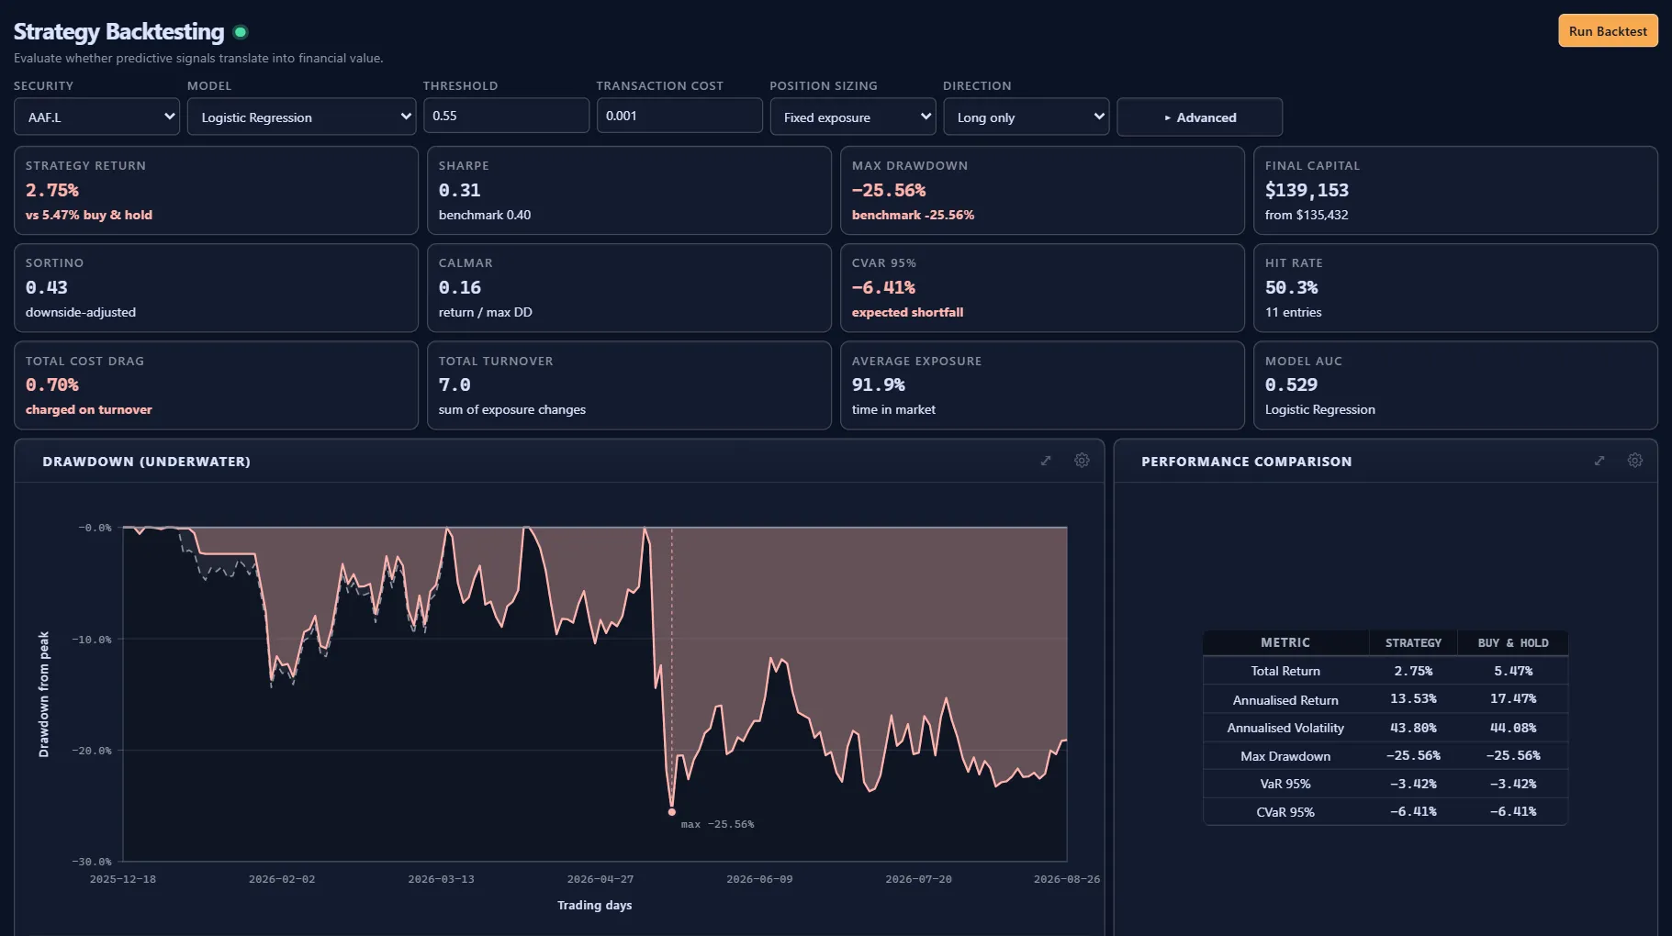Select the Average Exposure 91.9% value
The height and width of the screenshot is (936, 1672).
point(878,384)
